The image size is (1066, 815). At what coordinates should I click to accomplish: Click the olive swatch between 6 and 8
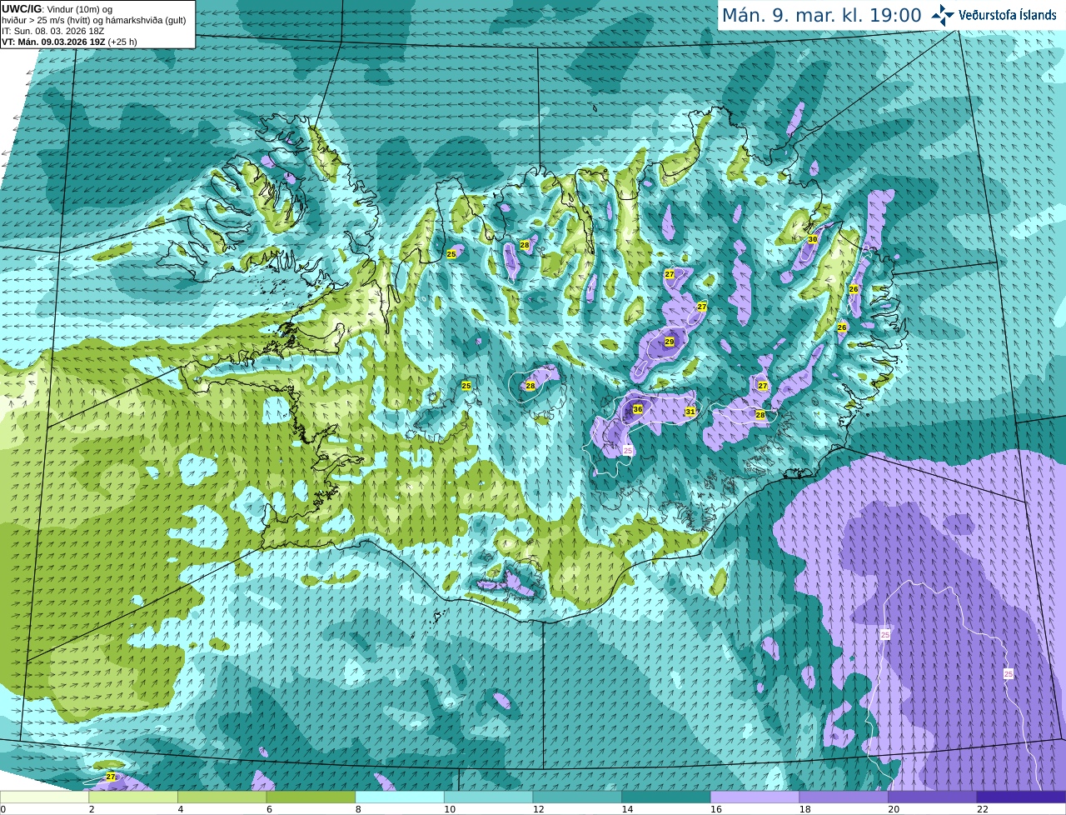coord(311,797)
